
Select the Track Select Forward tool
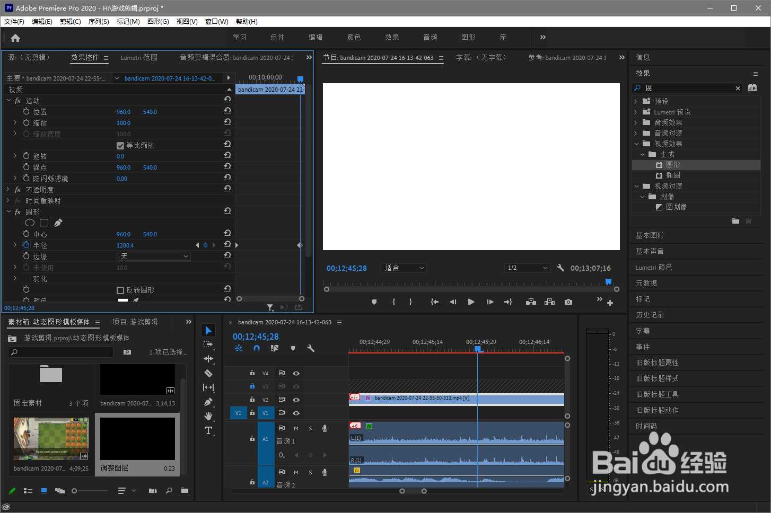(208, 344)
